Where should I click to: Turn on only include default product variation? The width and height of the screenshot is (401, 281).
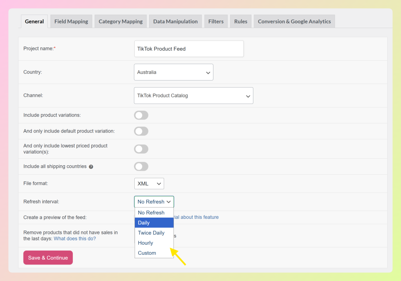(141, 131)
